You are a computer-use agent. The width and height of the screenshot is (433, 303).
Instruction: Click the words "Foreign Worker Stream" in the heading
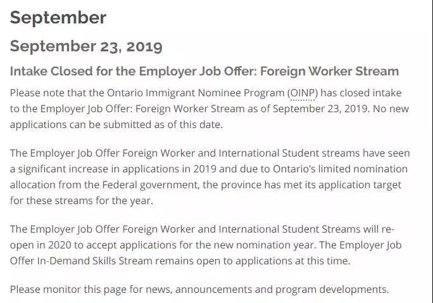pyautogui.click(x=329, y=72)
